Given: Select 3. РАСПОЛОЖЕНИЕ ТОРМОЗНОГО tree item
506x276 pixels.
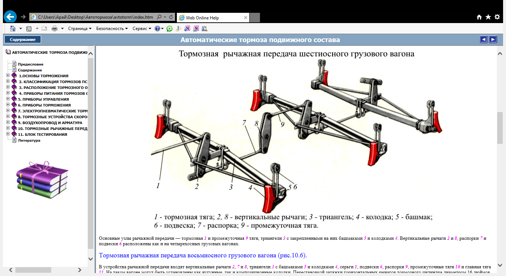Looking at the screenshot, I should 53,87.
